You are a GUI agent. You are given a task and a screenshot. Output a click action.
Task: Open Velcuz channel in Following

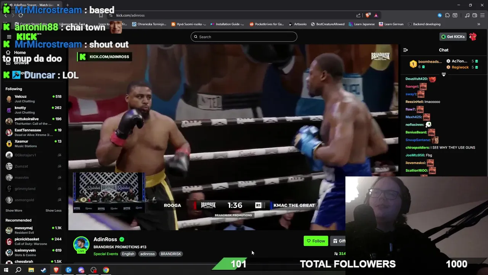[x=34, y=99]
